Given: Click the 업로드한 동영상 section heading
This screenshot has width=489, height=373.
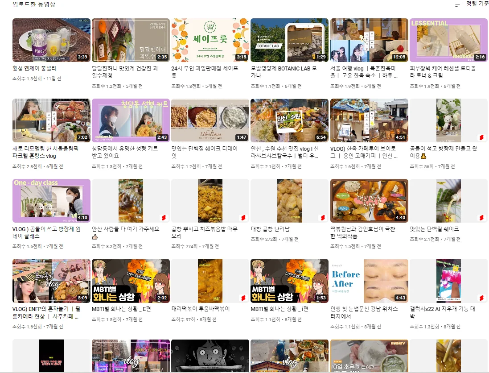Looking at the screenshot, I should click(x=34, y=4).
